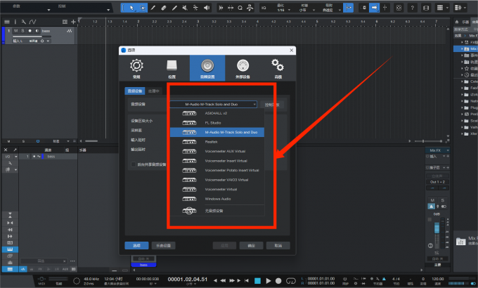Screen dimensions: 478x288
Task: Open the Locations drive icon tab
Action: (x=172, y=67)
